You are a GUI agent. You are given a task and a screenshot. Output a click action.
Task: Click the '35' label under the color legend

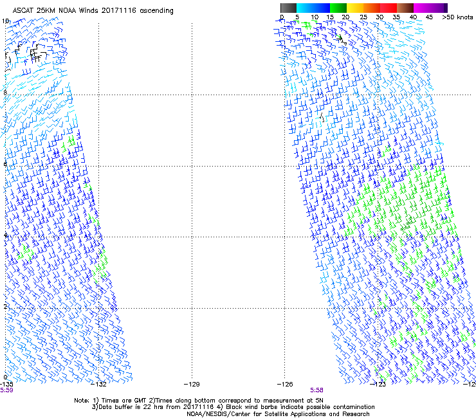pyautogui.click(x=396, y=17)
